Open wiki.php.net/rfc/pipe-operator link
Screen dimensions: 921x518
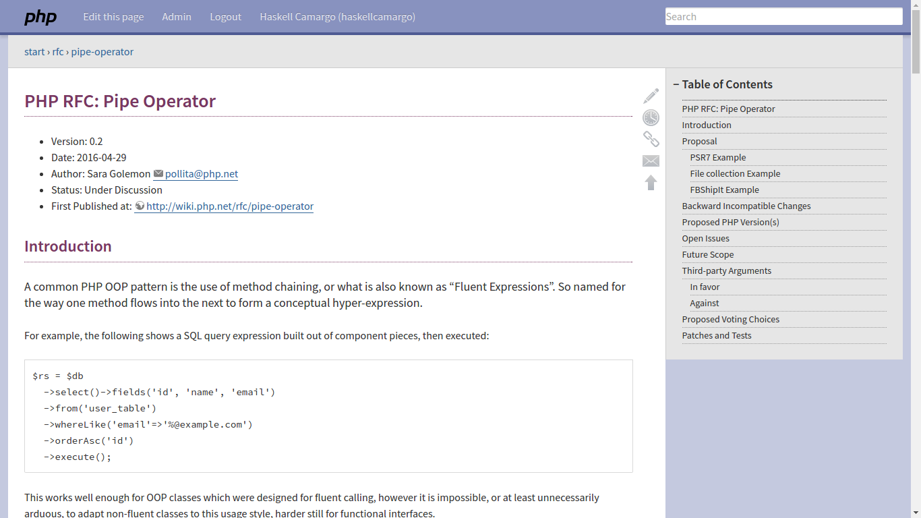tap(230, 206)
